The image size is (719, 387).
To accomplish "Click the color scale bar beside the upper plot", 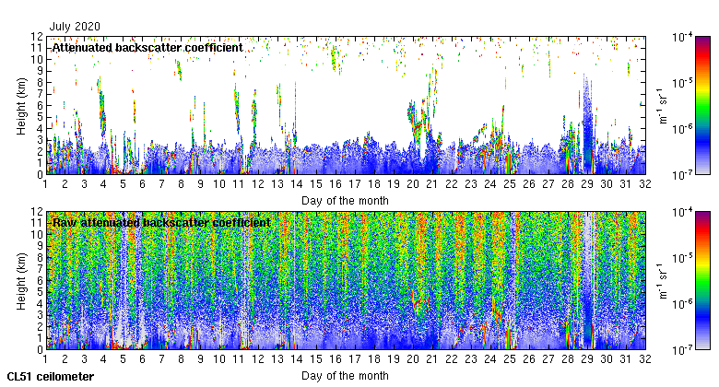I will 702,105.
